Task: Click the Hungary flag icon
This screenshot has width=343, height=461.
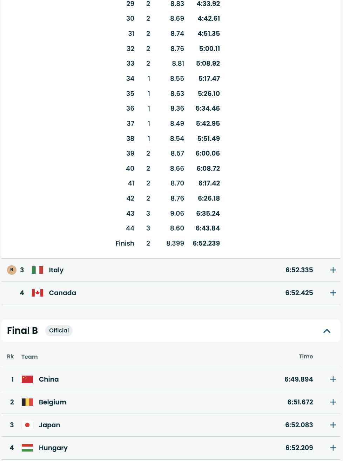Action: 27,448
